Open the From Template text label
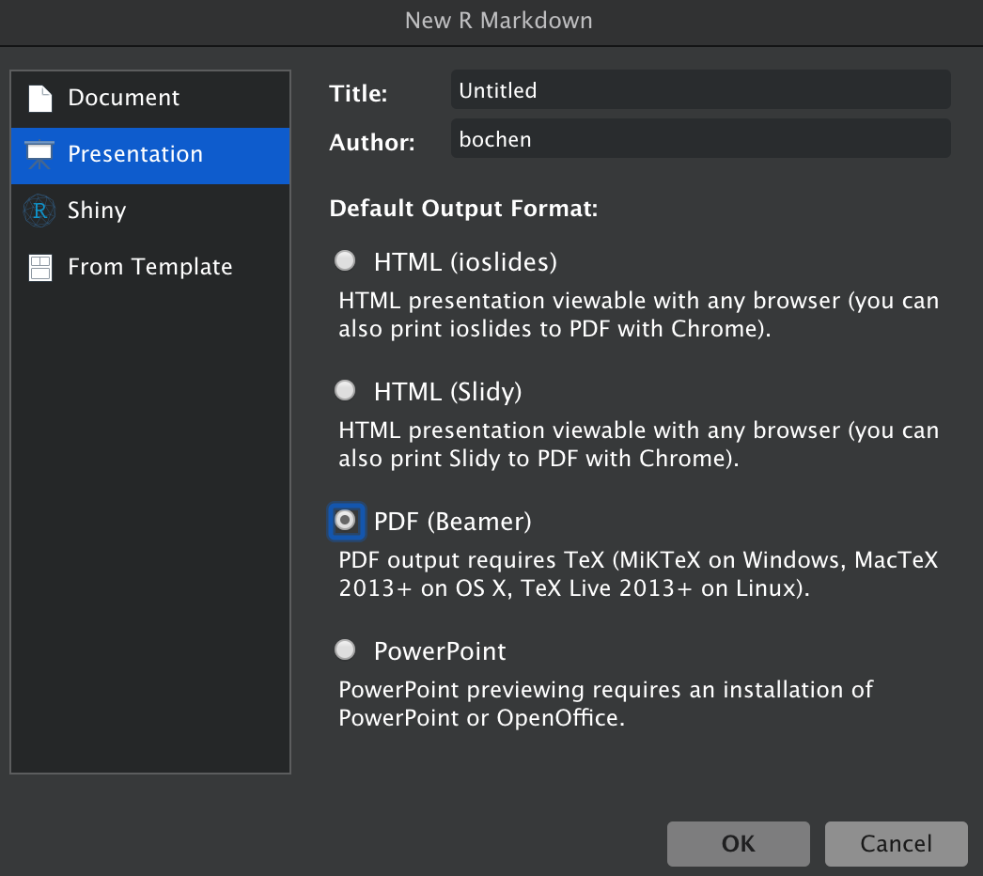This screenshot has width=983, height=876. click(150, 267)
